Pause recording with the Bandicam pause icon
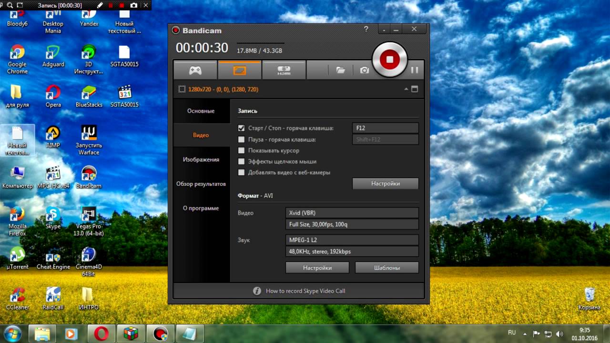Screen dimensions: 610x343 coord(415,70)
